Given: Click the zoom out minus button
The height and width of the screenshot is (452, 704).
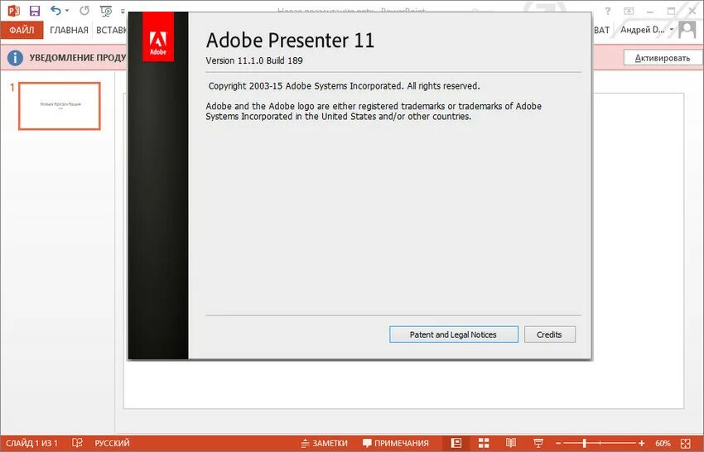Looking at the screenshot, I should [x=558, y=444].
